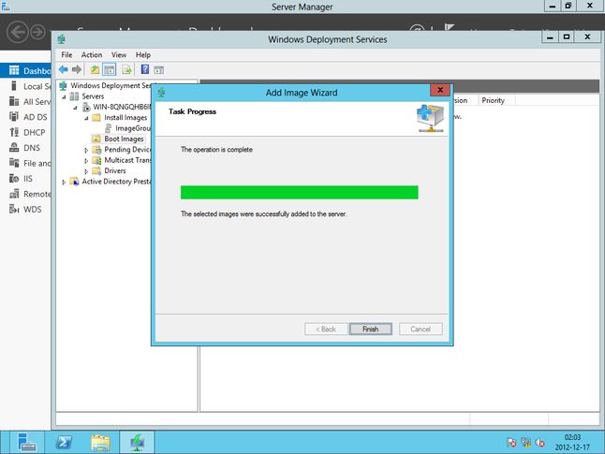
Task: Open DHCP role in Server Manager
Action: click(x=25, y=132)
